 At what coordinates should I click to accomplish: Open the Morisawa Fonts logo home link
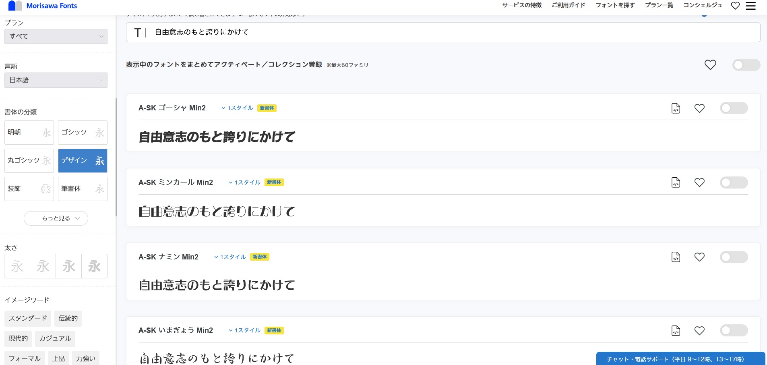pyautogui.click(x=43, y=6)
